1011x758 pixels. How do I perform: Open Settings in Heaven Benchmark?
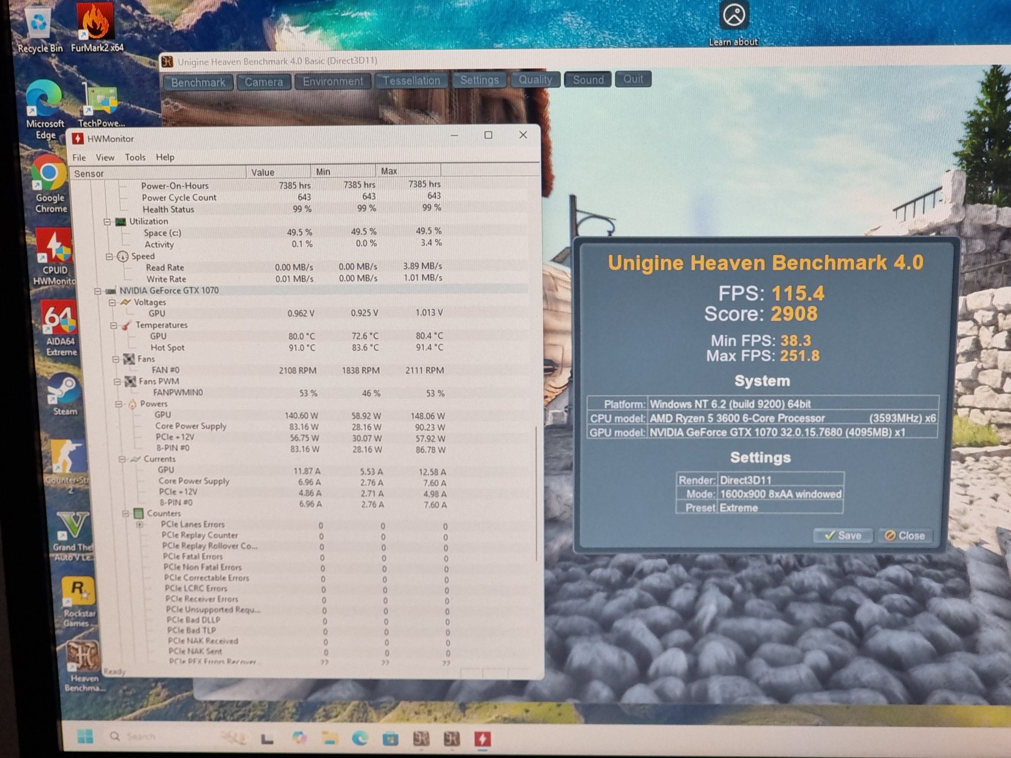pos(479,80)
